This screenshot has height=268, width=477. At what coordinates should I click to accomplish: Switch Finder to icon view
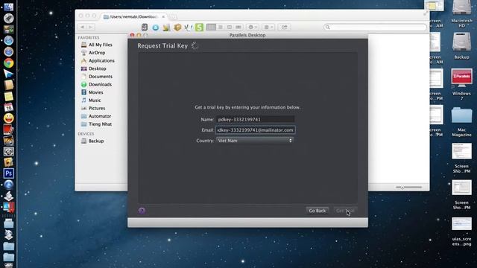211,27
